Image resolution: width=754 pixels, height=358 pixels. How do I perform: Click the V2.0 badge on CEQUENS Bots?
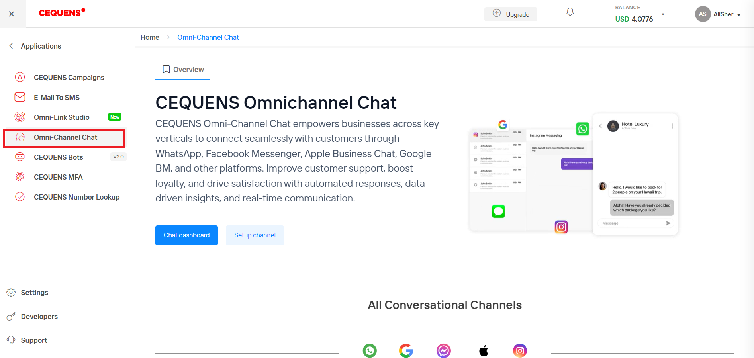pyautogui.click(x=118, y=157)
